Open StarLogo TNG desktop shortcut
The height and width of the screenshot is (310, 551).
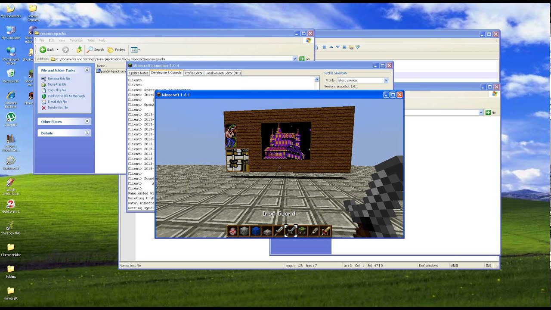pos(11,227)
